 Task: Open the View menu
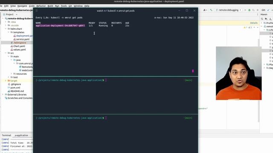(13, 6)
